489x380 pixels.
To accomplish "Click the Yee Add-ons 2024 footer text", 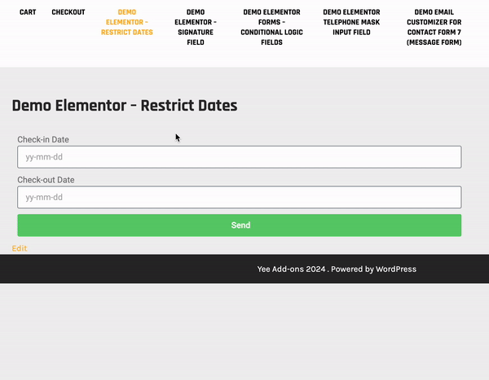I will pyautogui.click(x=291, y=269).
